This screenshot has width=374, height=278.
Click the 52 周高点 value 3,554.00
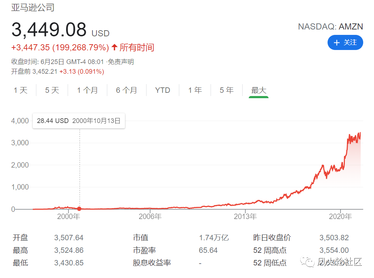tap(334, 250)
